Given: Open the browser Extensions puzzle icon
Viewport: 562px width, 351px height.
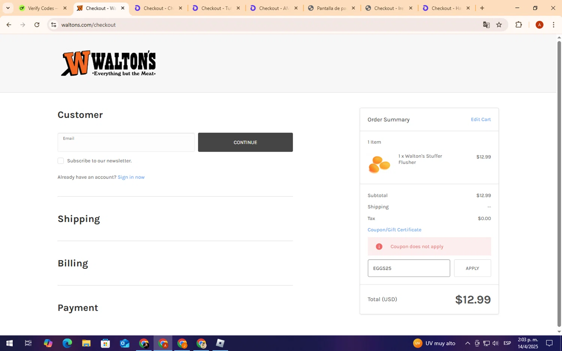Looking at the screenshot, I should pyautogui.click(x=519, y=25).
